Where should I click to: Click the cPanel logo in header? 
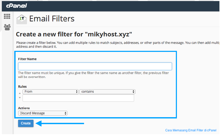17,6
